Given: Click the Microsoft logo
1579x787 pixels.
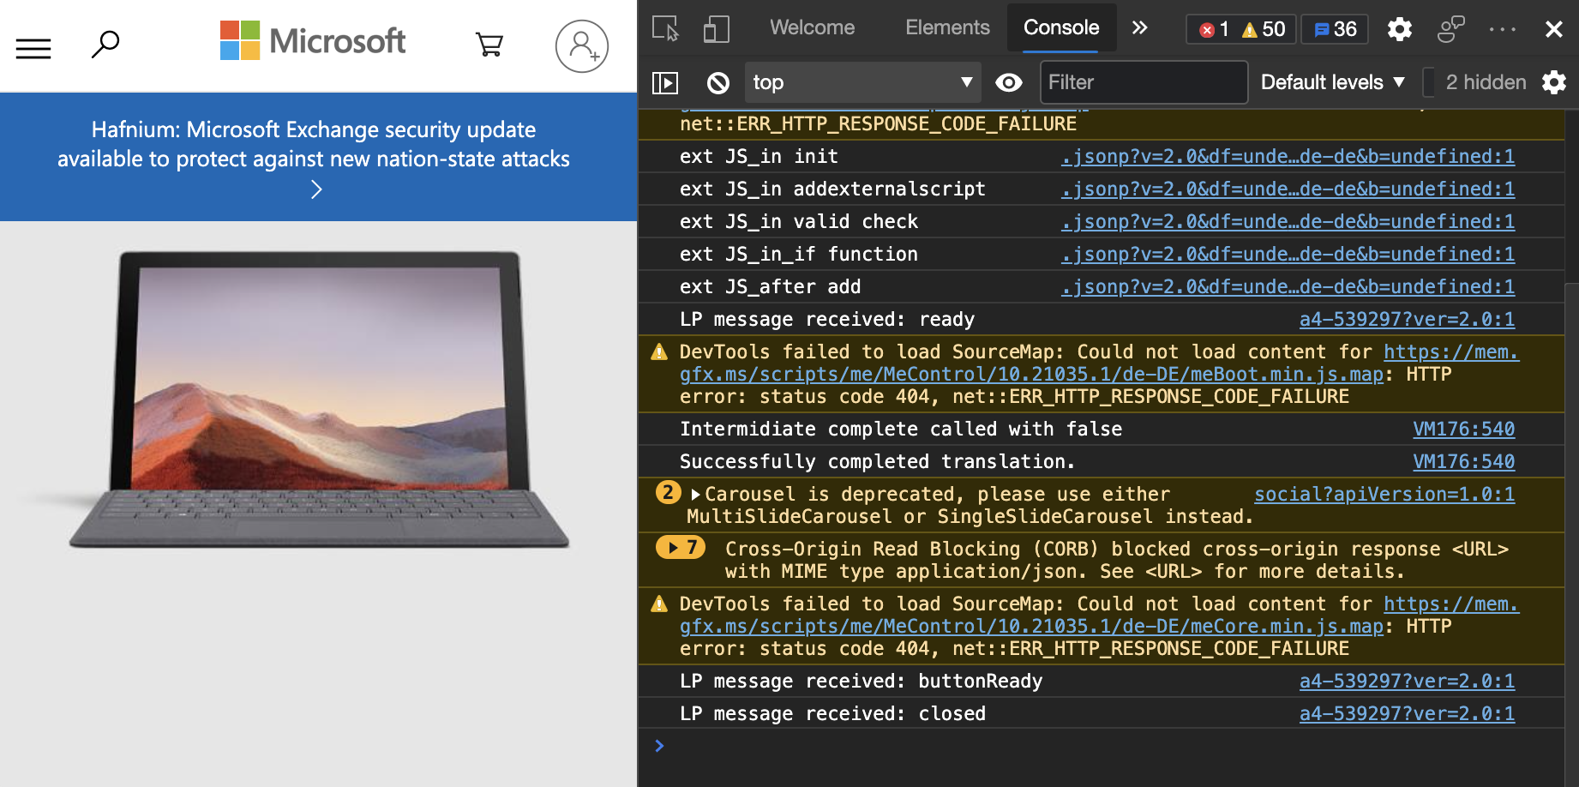Looking at the screenshot, I should [x=313, y=41].
